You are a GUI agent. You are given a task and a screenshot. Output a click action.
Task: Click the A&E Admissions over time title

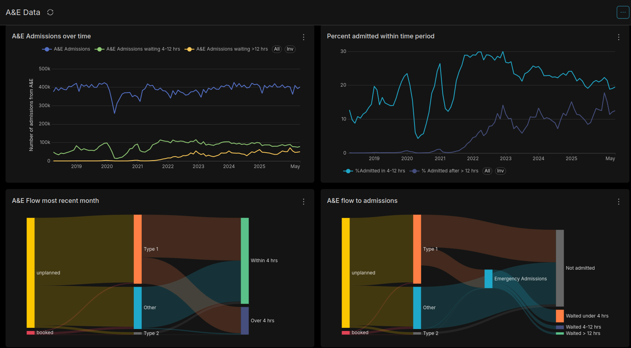point(51,36)
